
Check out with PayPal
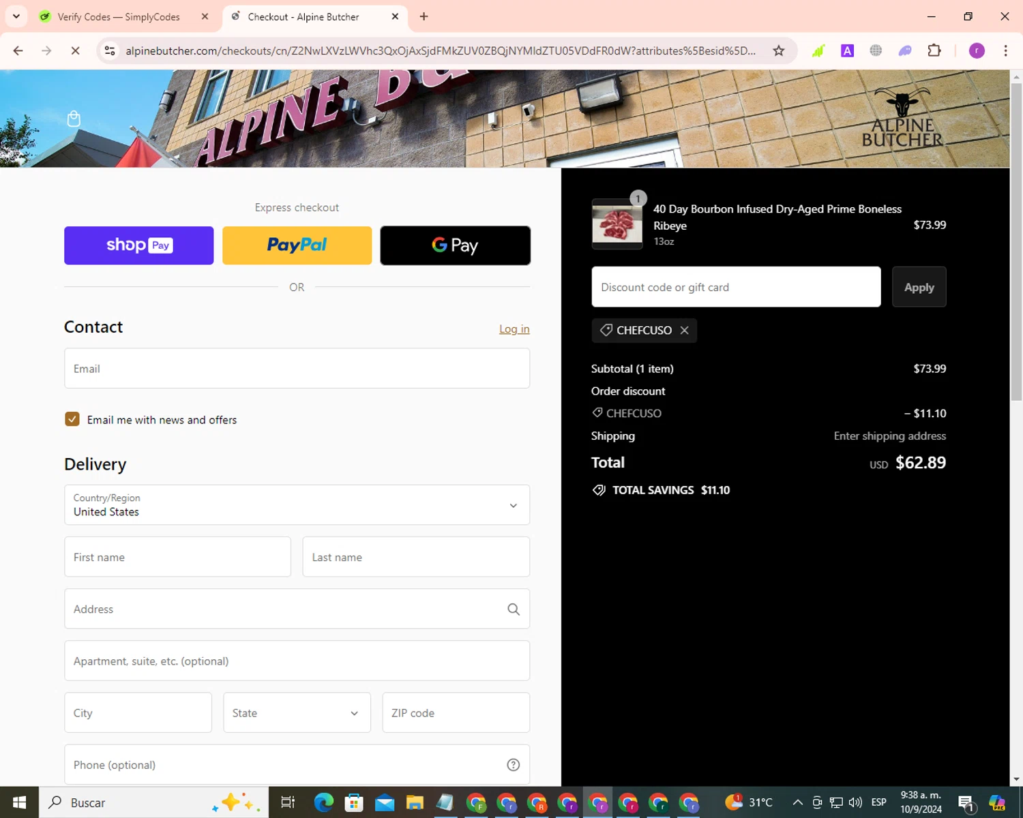(x=297, y=245)
